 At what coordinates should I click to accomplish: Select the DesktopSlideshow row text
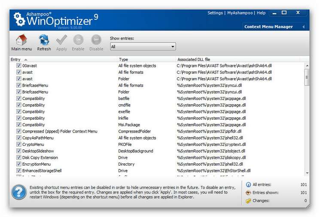coord(38,151)
